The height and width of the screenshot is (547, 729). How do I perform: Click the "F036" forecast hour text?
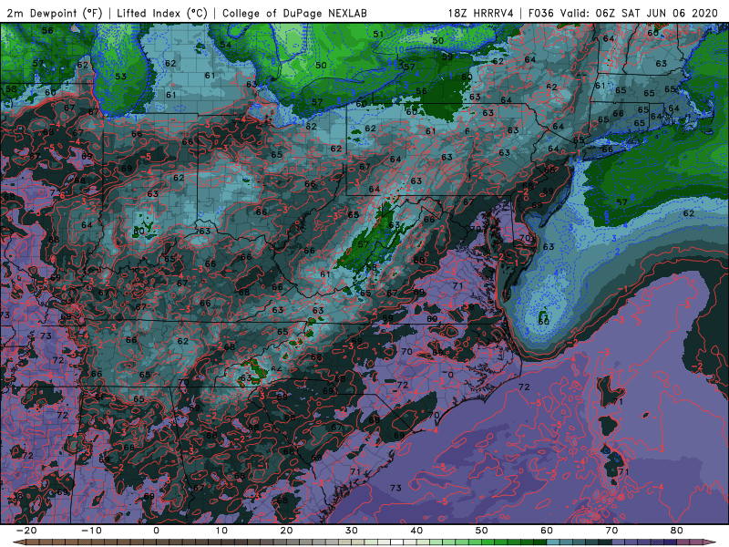[x=541, y=13]
